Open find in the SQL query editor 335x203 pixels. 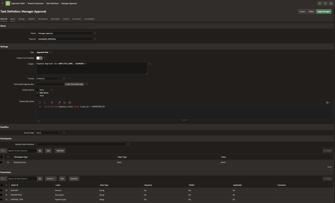tap(52, 102)
